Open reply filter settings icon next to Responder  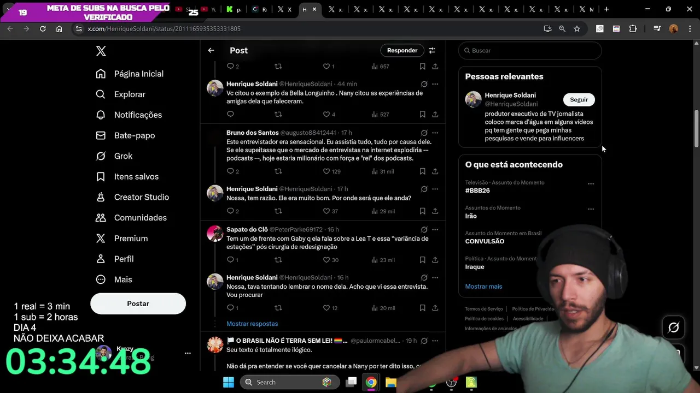[432, 50]
